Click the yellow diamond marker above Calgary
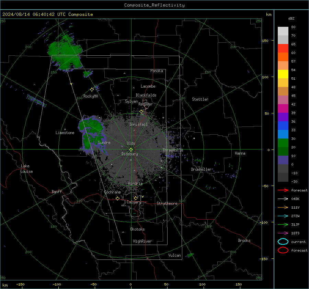Screen dimensions: 309x289 click(x=136, y=198)
